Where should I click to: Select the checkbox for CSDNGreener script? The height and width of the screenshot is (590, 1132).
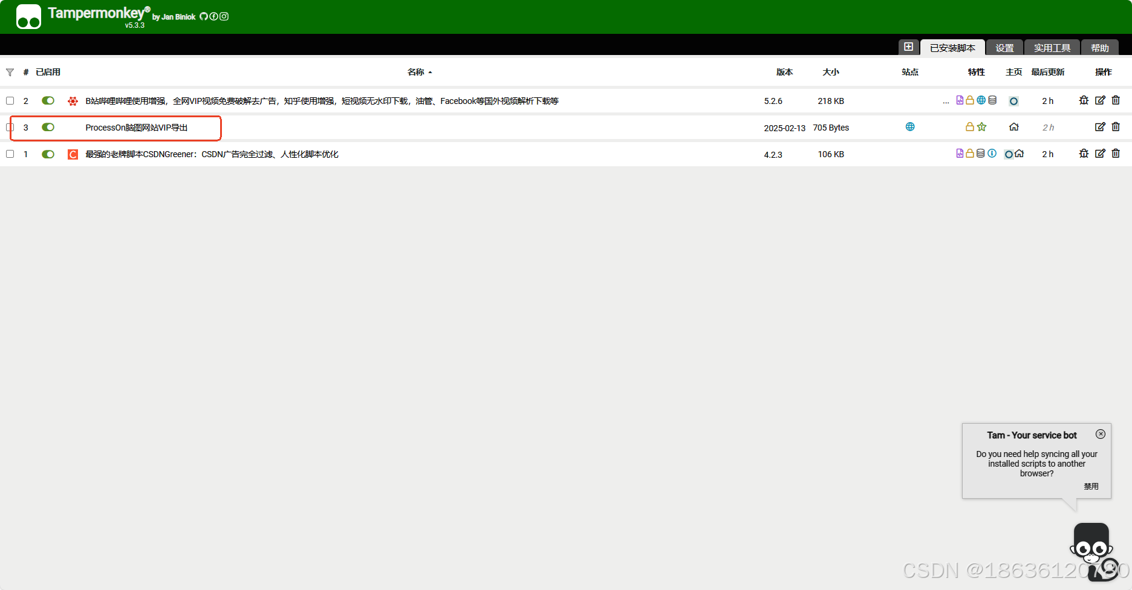tap(10, 154)
